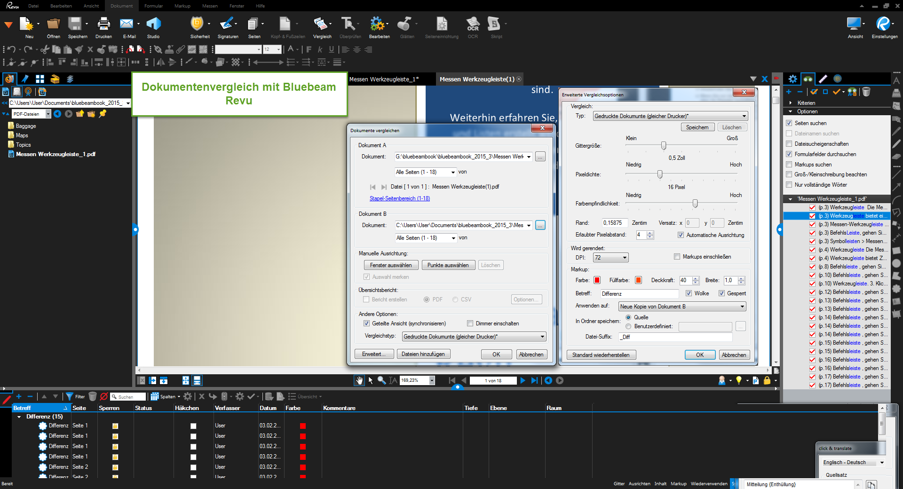Screen dimensions: 903x489
Task: Open the Signaturen tool
Action: (228, 24)
